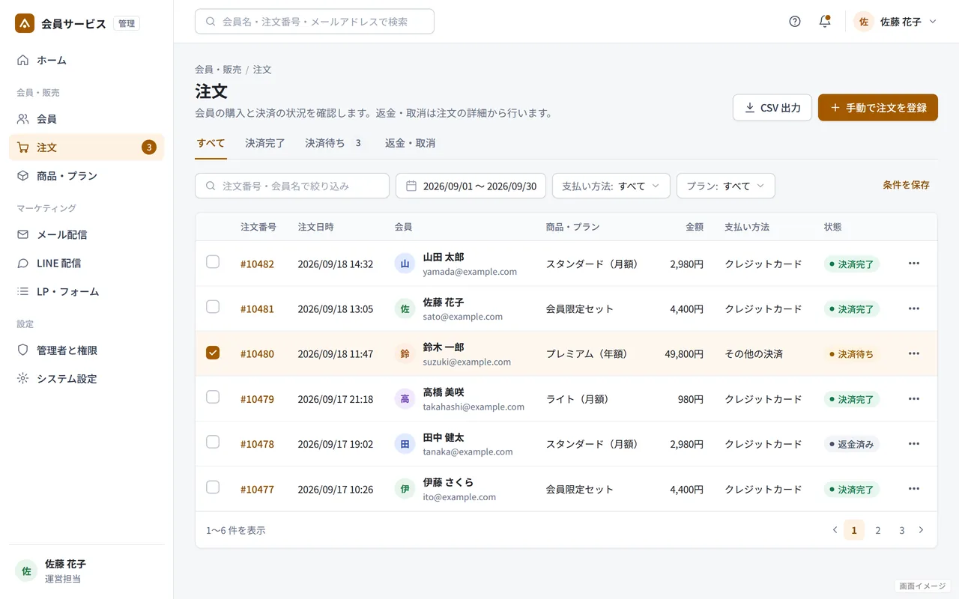Go to the next page arrow
Viewport: 959px width, 599px height.
pos(921,530)
